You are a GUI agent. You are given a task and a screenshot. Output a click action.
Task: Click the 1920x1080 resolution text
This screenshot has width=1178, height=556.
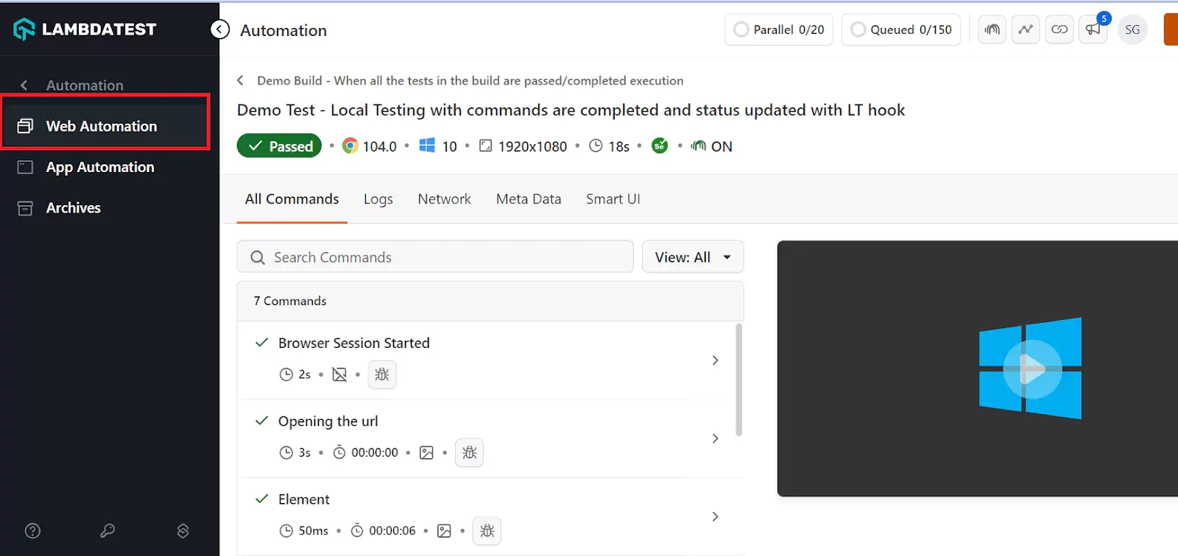pyautogui.click(x=532, y=146)
